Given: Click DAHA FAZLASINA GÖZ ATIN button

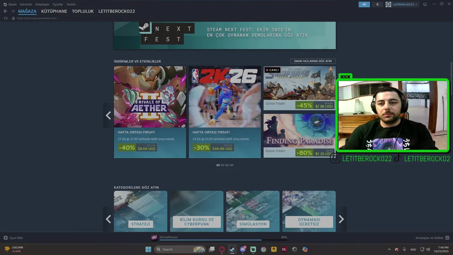Looking at the screenshot, I should 313,61.
